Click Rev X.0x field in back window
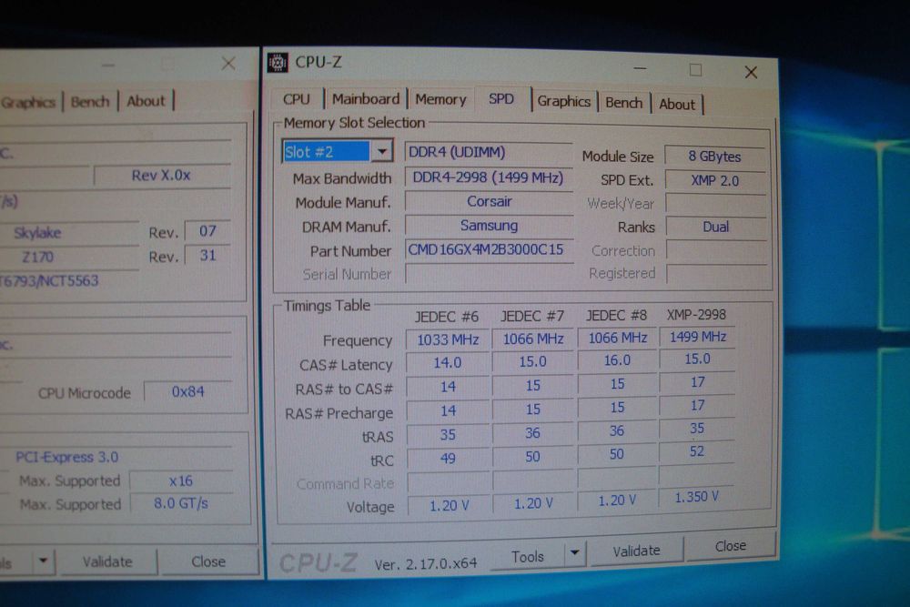The image size is (910, 607). click(161, 176)
